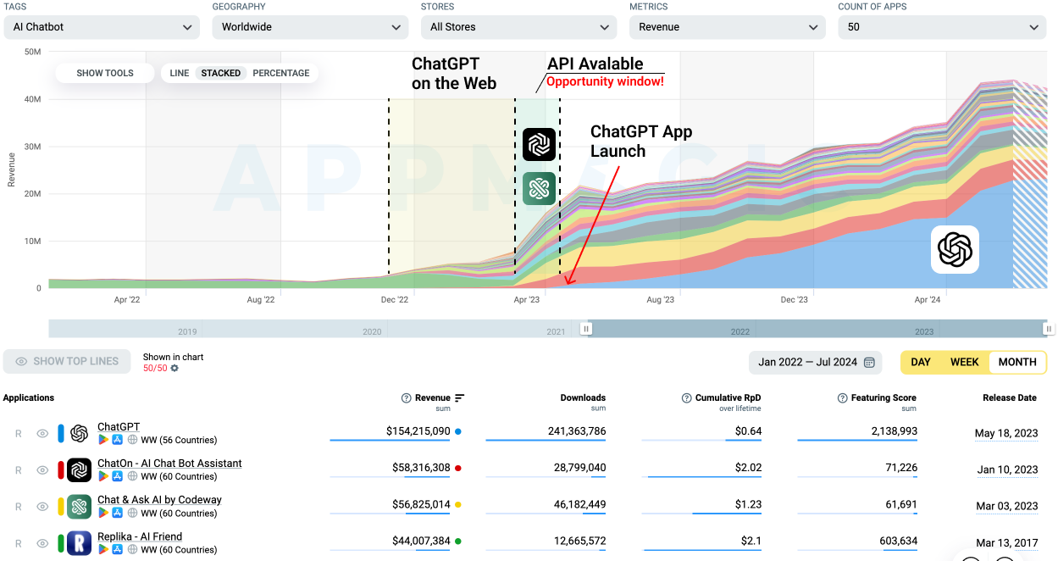The height and width of the screenshot is (561, 1058).
Task: Click the ChatGPT app icon in table
Action: pos(79,433)
